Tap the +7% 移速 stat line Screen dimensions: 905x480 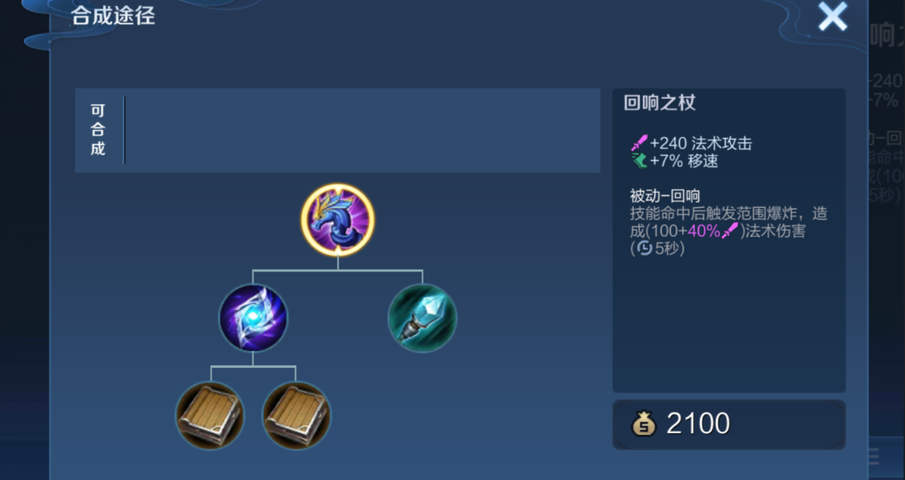(675, 161)
